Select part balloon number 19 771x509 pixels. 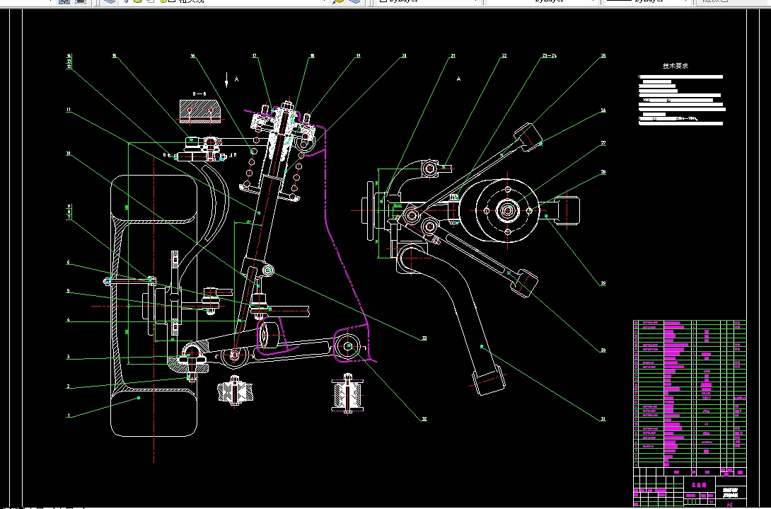point(358,56)
